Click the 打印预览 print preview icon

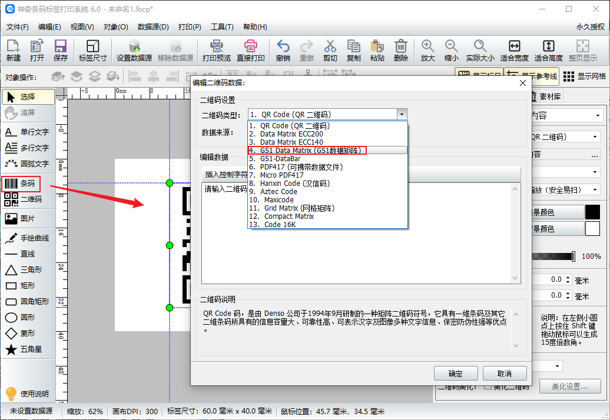[x=216, y=51]
